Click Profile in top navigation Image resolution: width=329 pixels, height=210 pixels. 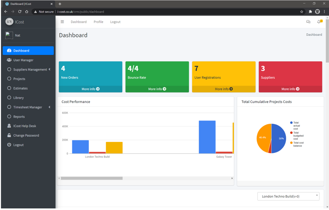(98, 22)
